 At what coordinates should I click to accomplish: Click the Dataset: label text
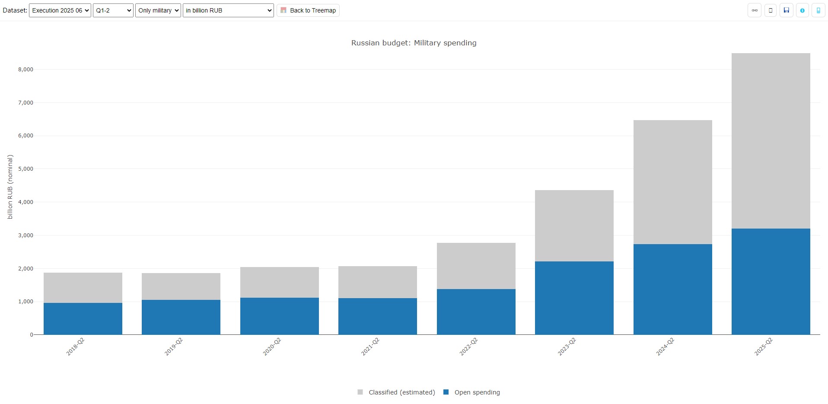pos(15,10)
